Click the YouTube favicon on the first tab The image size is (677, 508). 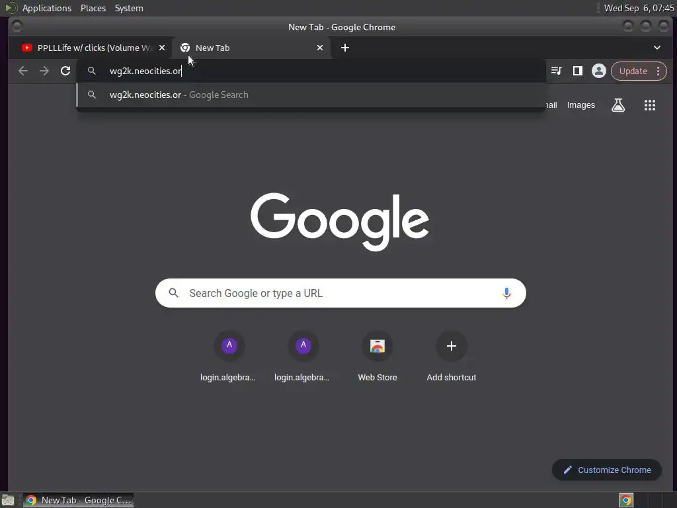(x=26, y=48)
